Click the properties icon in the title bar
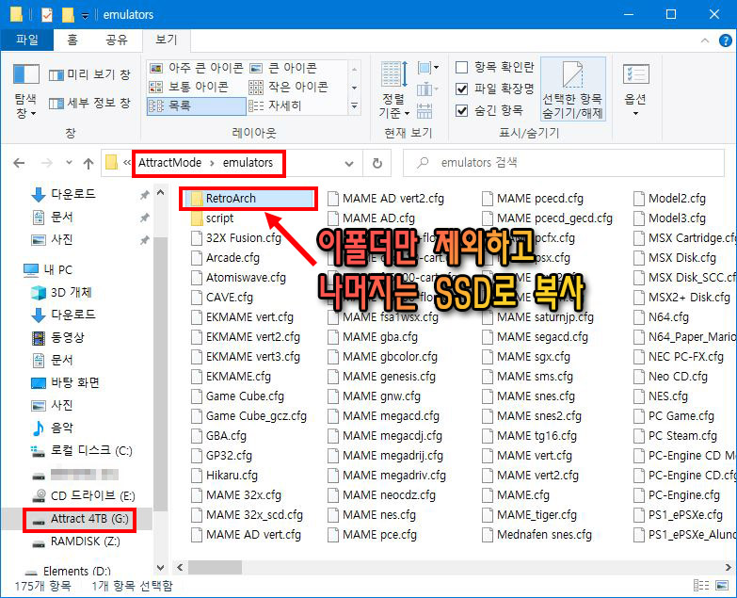The height and width of the screenshot is (598, 737). click(47, 15)
